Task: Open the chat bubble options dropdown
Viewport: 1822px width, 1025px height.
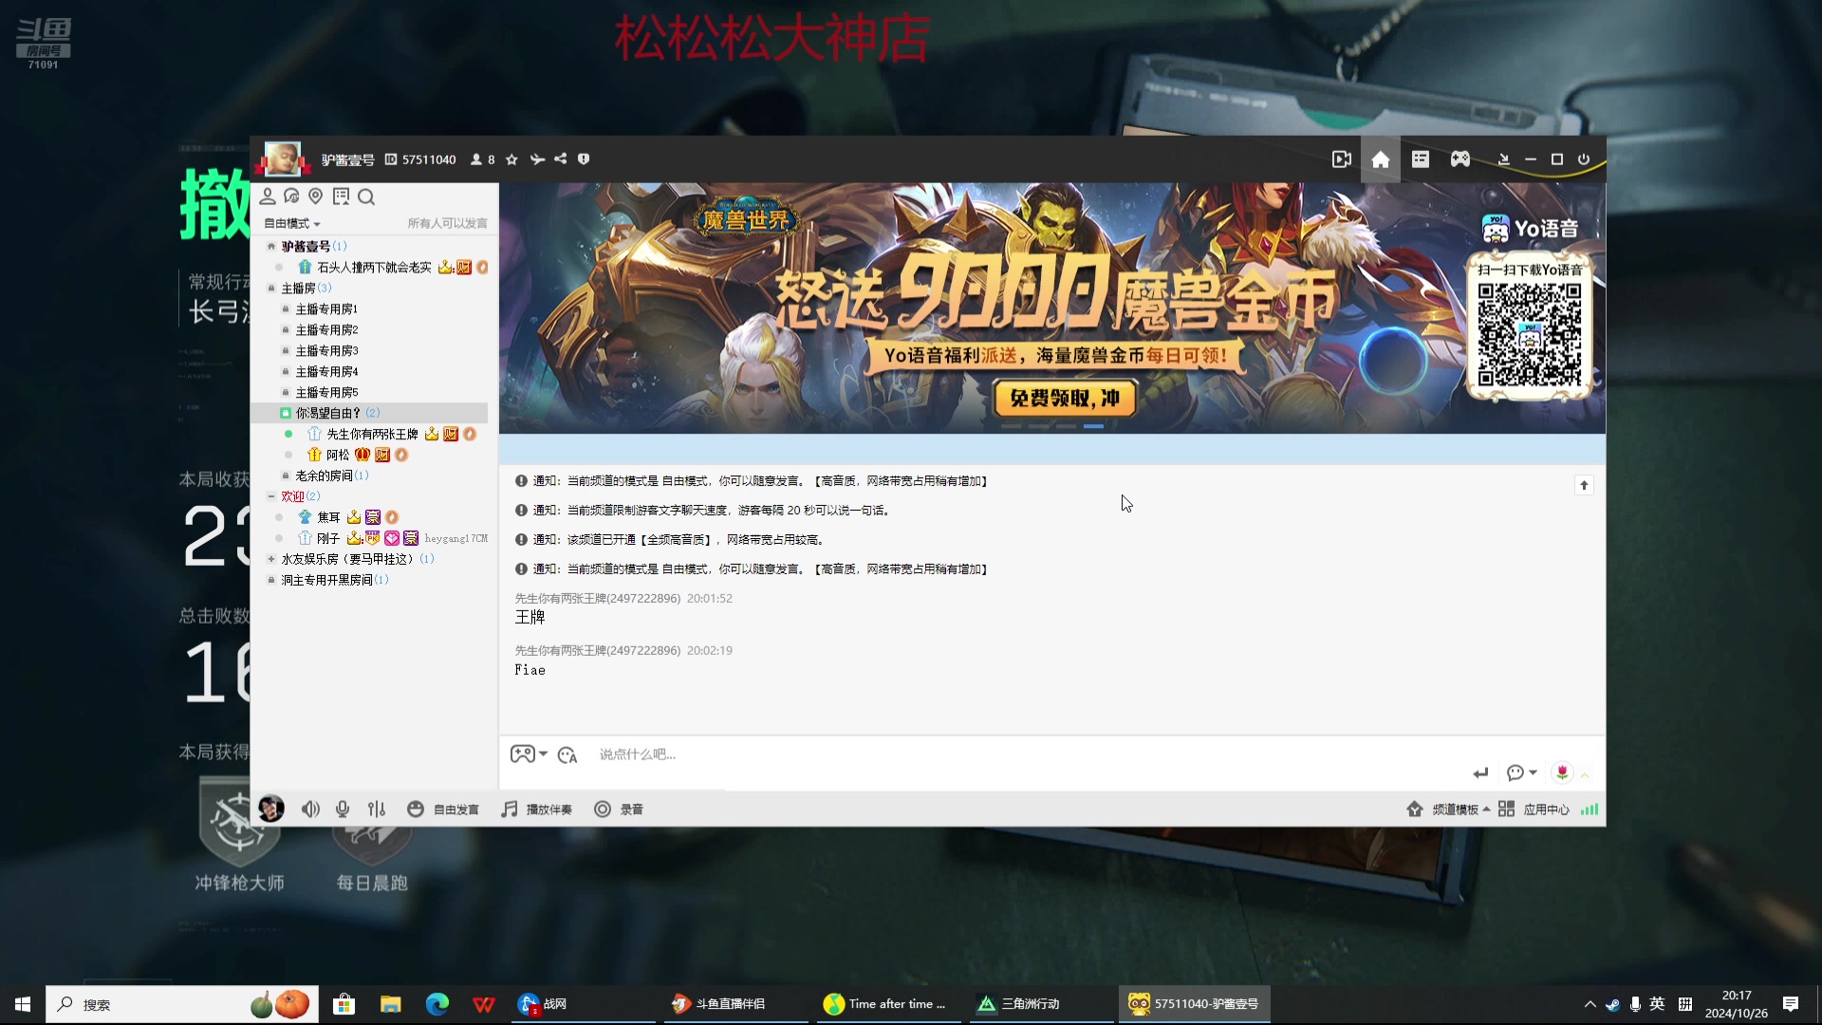Action: pos(1521,773)
